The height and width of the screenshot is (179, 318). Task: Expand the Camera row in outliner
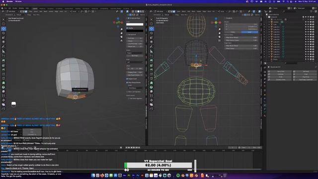coord(269,22)
